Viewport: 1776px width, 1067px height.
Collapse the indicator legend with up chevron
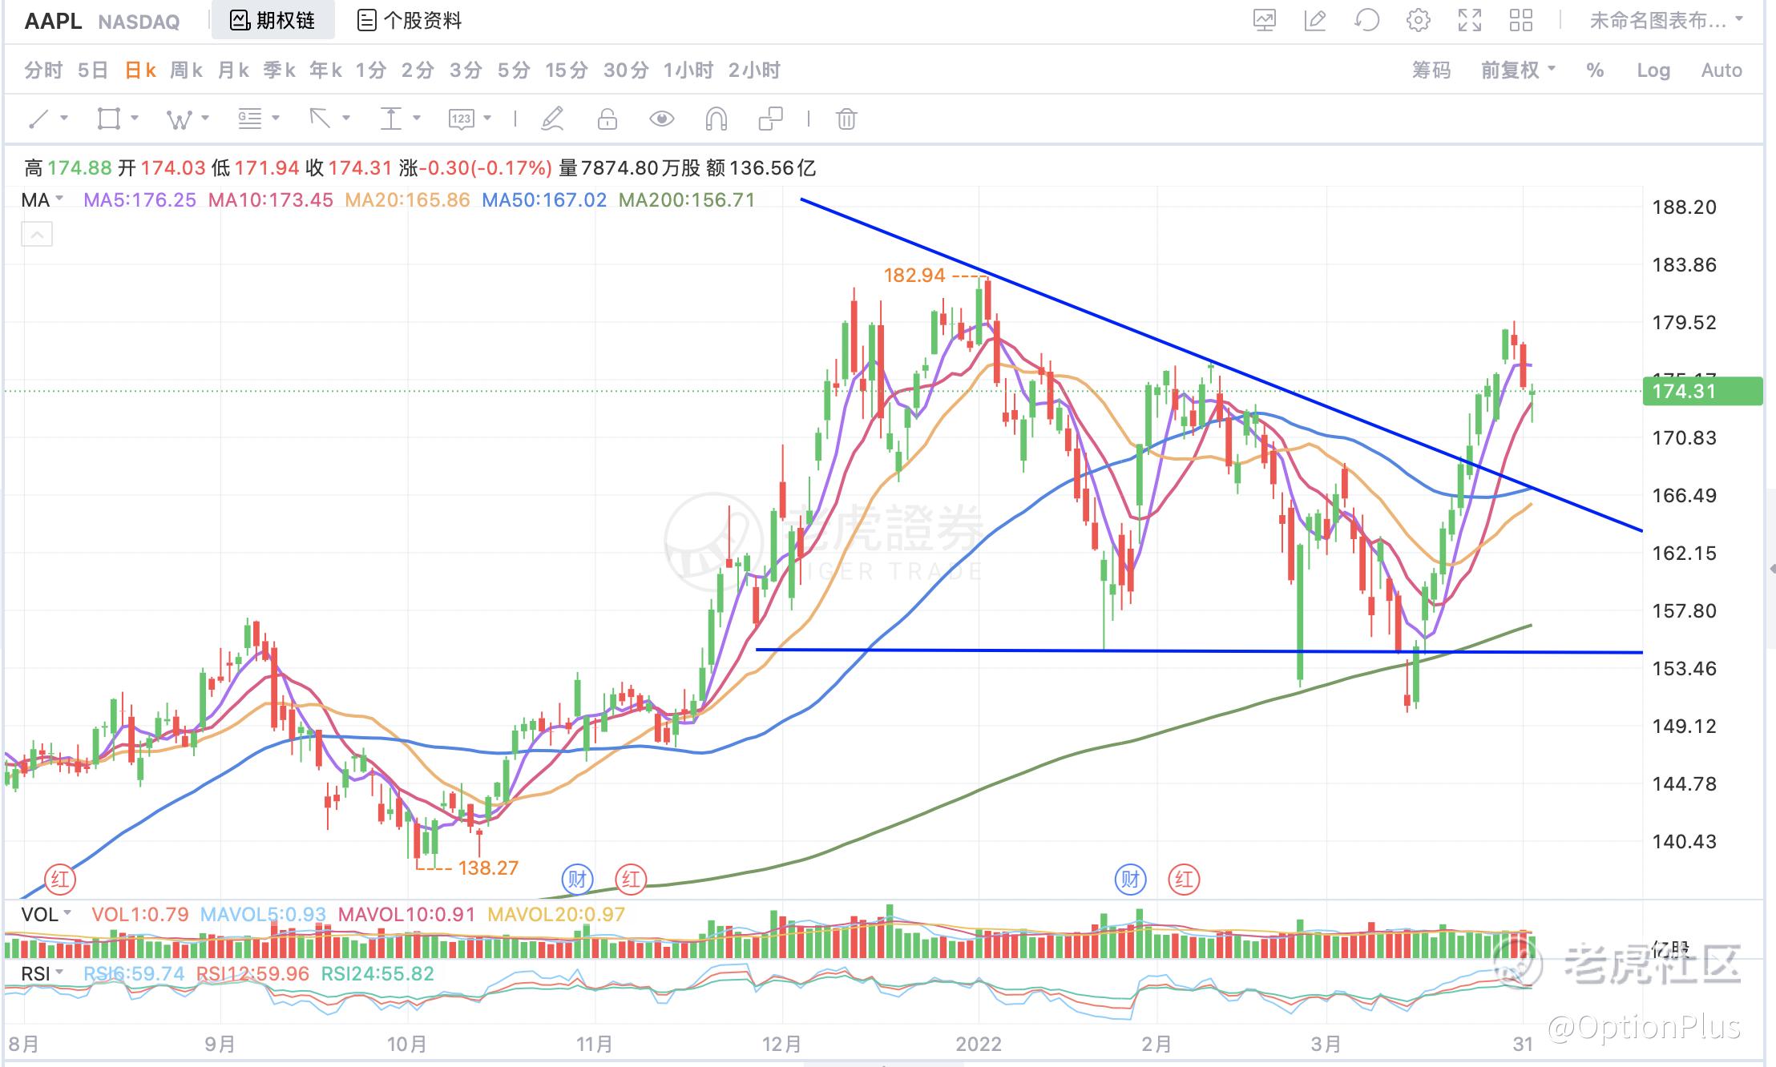click(37, 235)
